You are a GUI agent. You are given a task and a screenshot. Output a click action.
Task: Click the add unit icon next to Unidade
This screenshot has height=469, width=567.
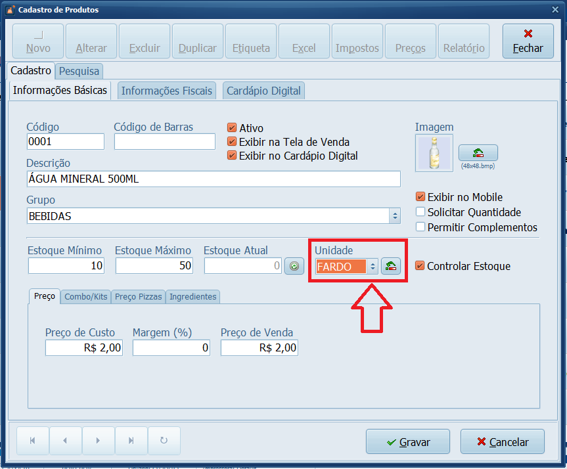(x=391, y=266)
